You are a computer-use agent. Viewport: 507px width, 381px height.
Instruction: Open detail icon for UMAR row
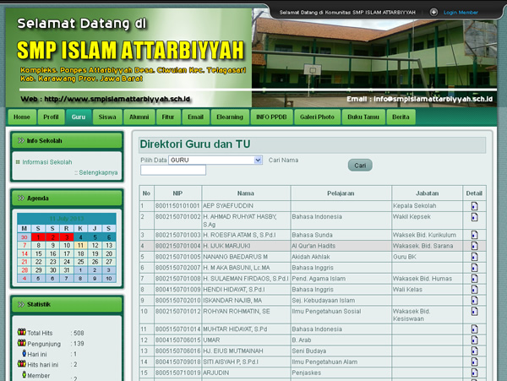point(475,340)
